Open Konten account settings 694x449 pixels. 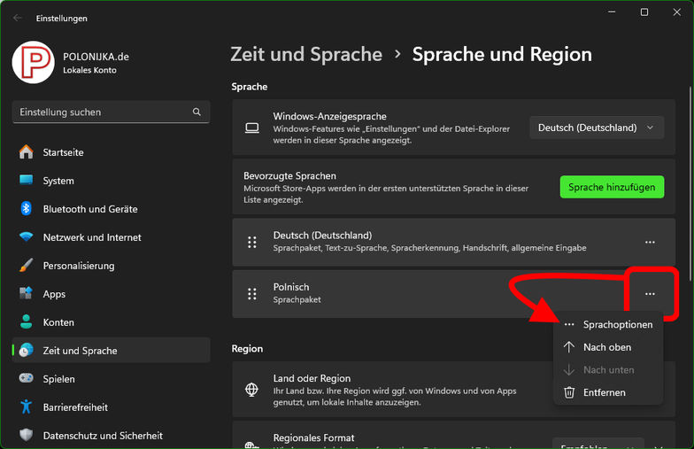[x=58, y=322]
